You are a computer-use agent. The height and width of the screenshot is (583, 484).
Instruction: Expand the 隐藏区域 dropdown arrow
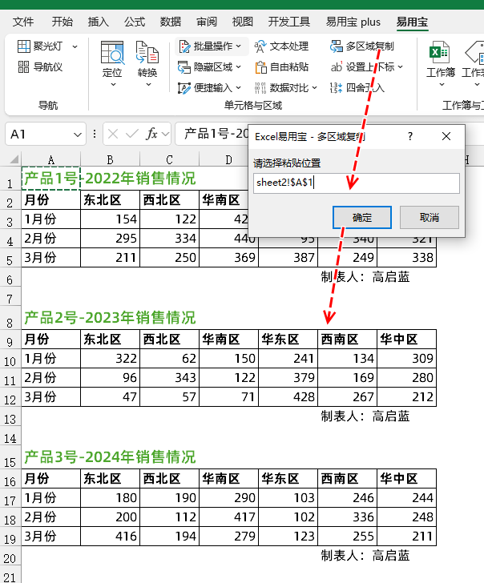pos(239,67)
